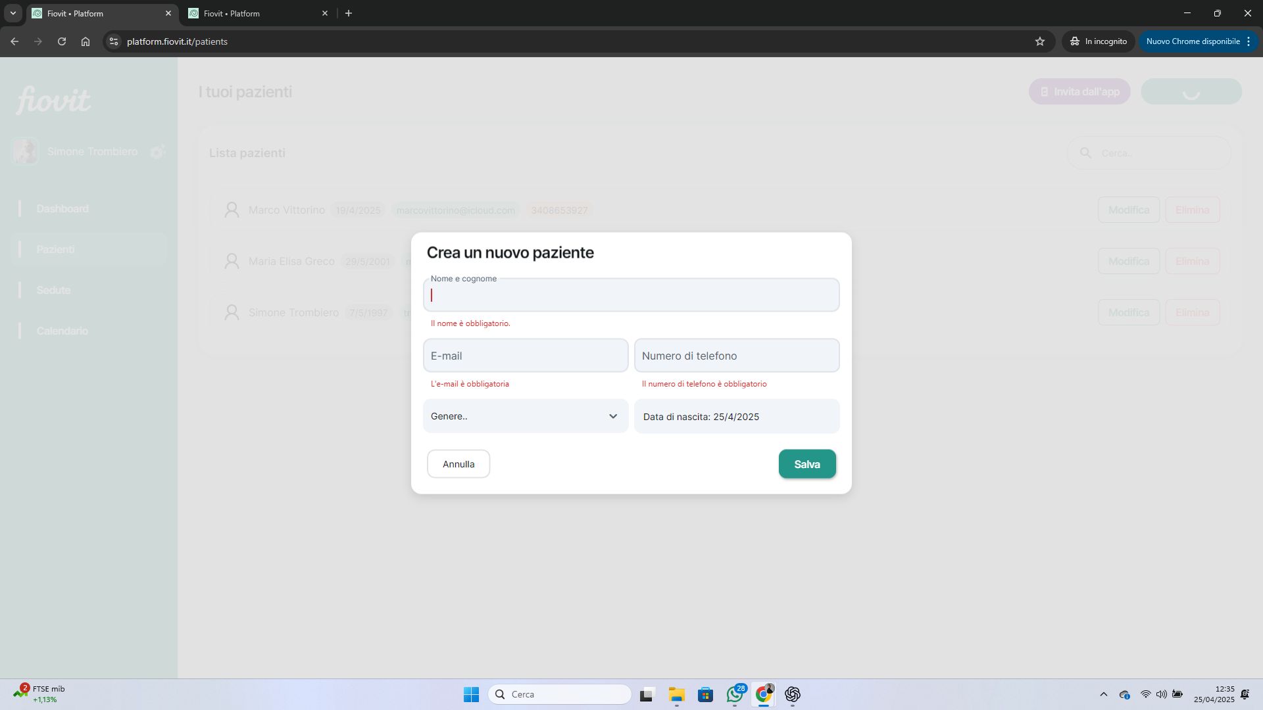Open the ChatGPT taskbar icon
The height and width of the screenshot is (710, 1263).
(x=792, y=694)
